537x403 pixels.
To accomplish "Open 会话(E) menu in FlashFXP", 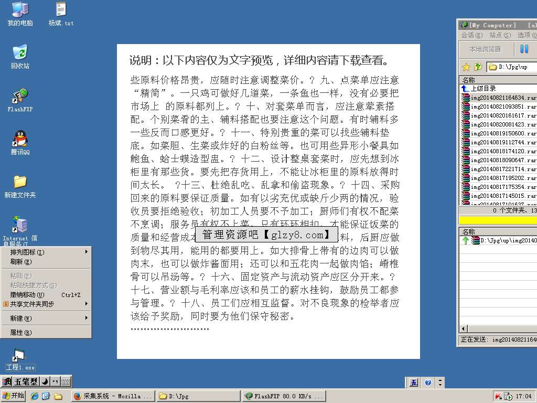I will 471,35.
